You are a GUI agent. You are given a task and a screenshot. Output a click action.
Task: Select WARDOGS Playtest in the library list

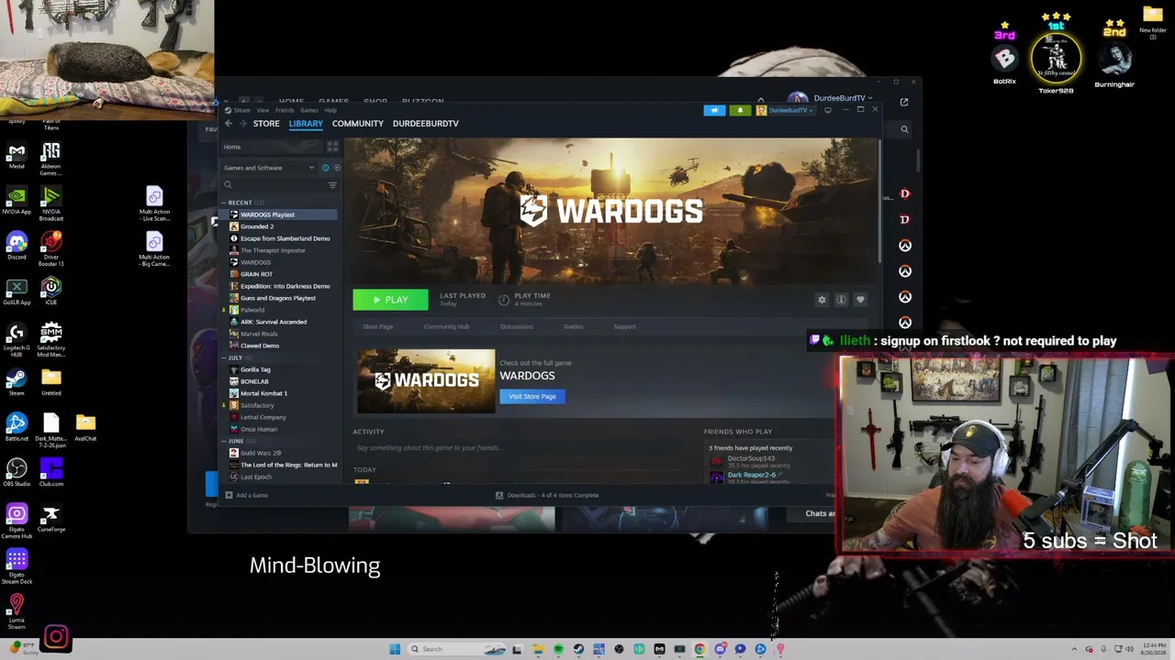[280, 214]
